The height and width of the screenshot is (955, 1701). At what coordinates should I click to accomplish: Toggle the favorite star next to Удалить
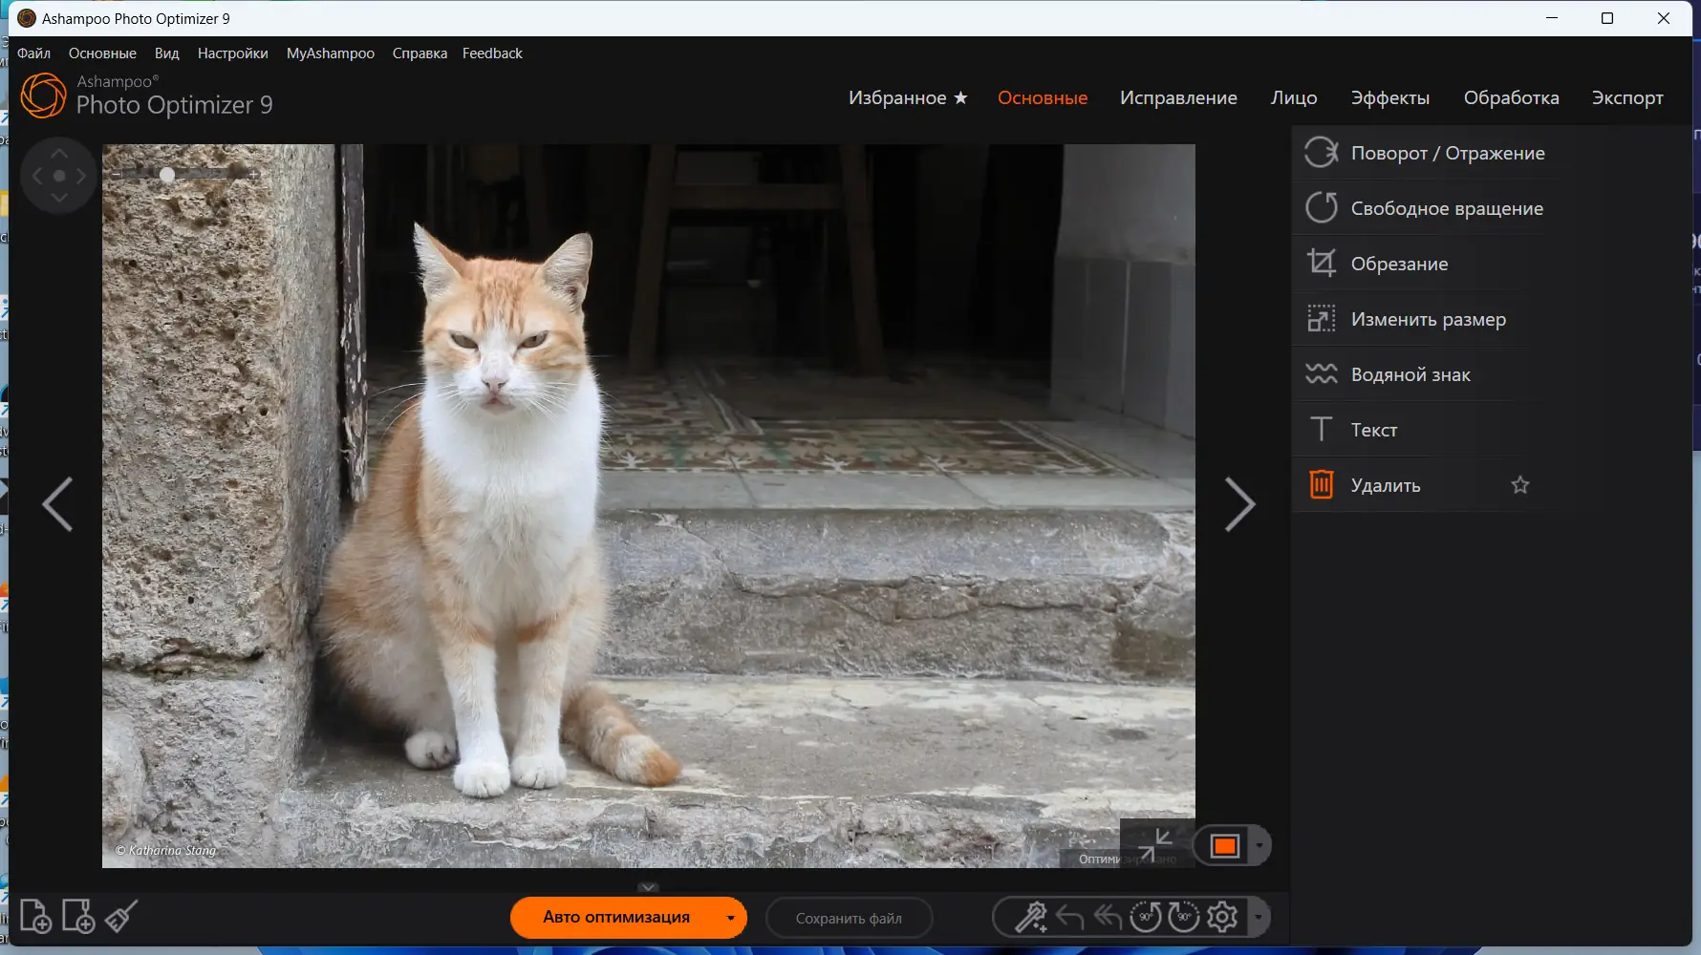pyautogui.click(x=1520, y=484)
